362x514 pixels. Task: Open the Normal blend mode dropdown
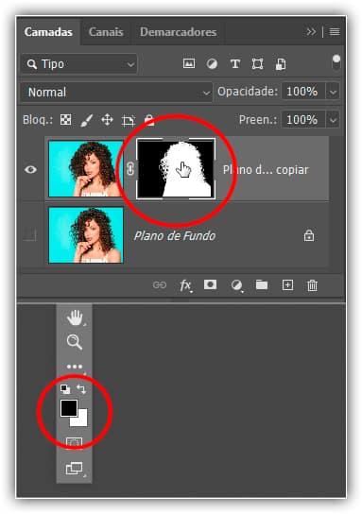point(116,92)
